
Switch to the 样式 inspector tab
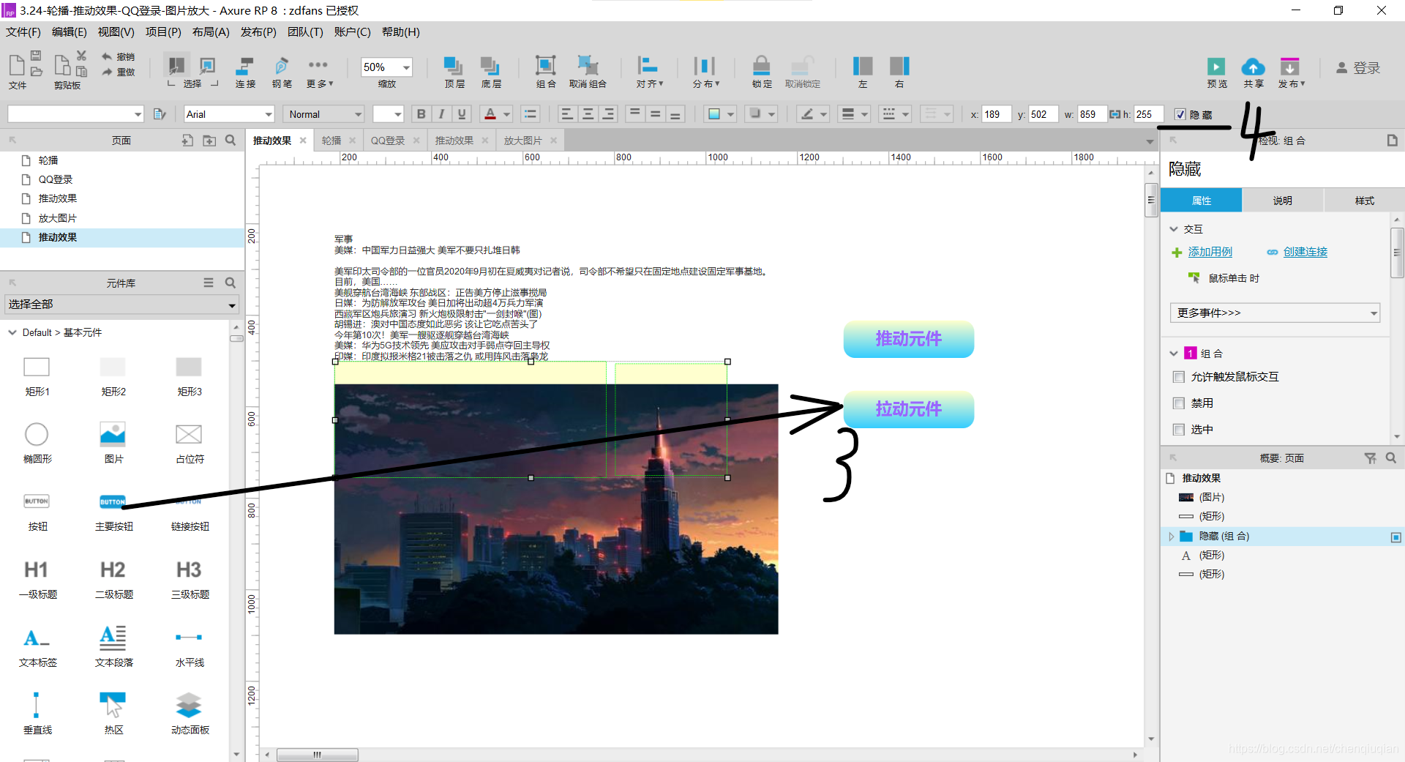click(1364, 201)
